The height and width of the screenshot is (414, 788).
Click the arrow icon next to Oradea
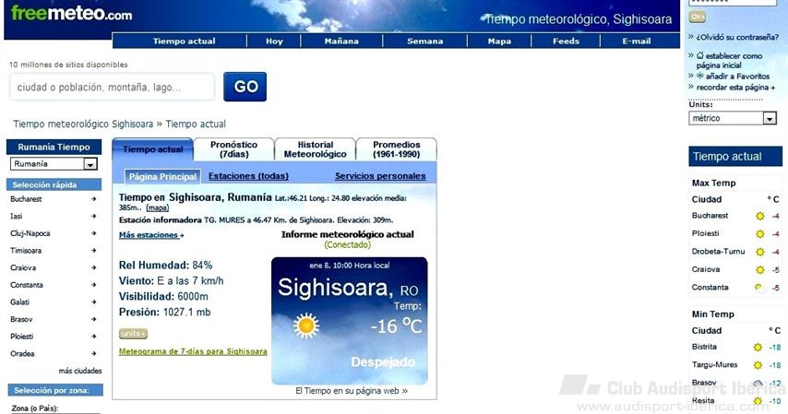click(x=94, y=354)
